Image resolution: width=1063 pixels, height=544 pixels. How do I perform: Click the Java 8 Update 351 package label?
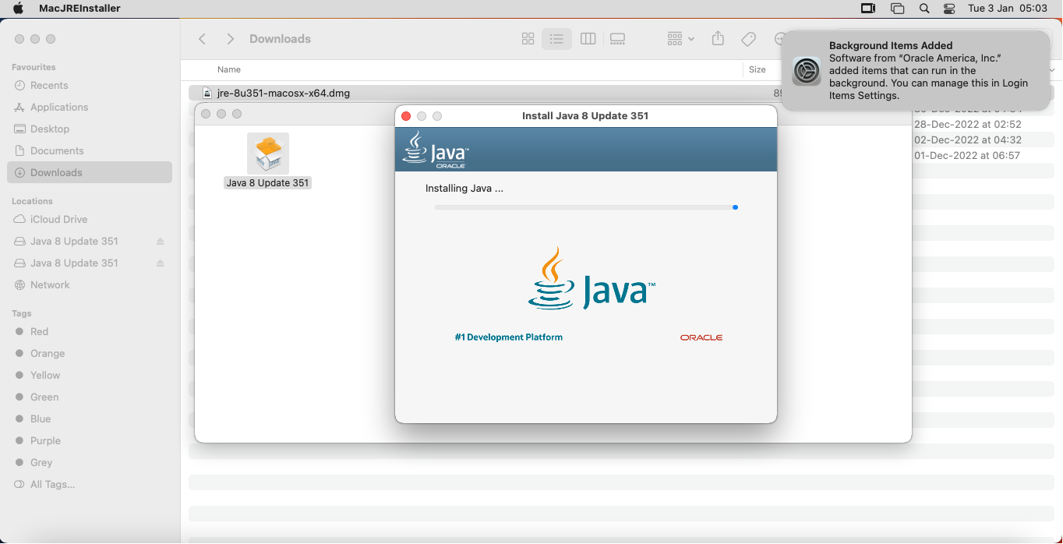[268, 183]
